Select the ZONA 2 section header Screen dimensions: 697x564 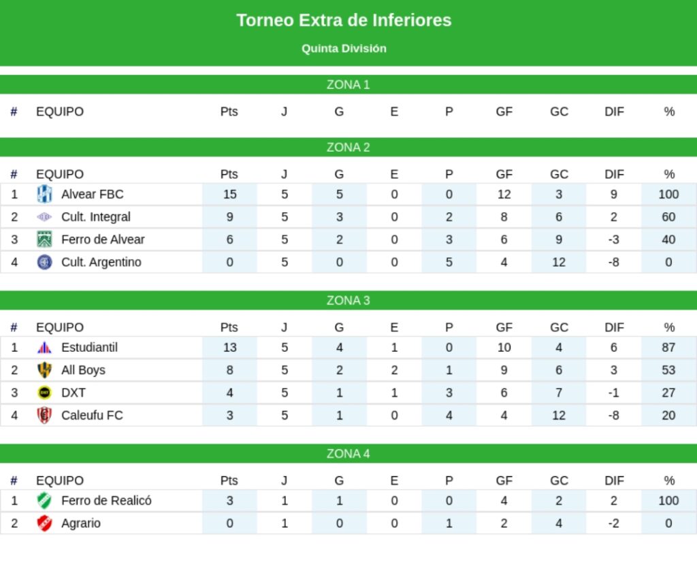(348, 148)
